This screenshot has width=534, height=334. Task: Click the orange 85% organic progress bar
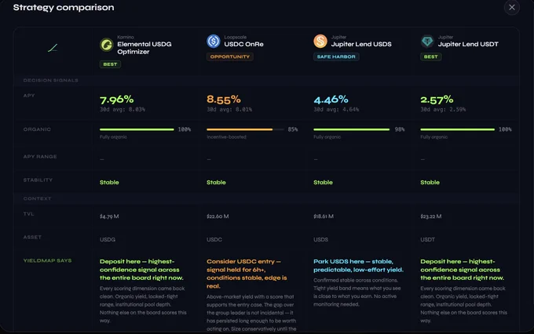pyautogui.click(x=245, y=129)
